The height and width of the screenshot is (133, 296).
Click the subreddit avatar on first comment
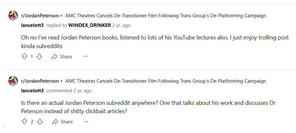click(x=13, y=15)
